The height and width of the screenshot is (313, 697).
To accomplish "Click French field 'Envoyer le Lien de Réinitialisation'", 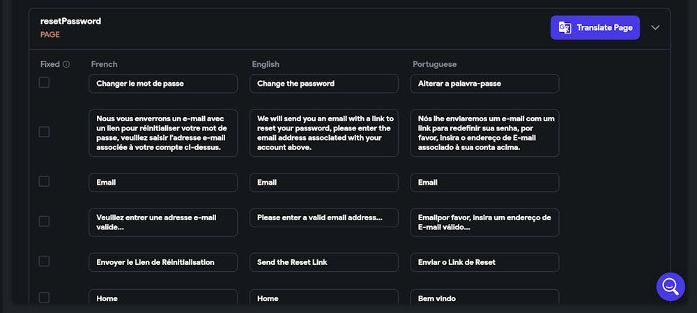I will (x=163, y=262).
